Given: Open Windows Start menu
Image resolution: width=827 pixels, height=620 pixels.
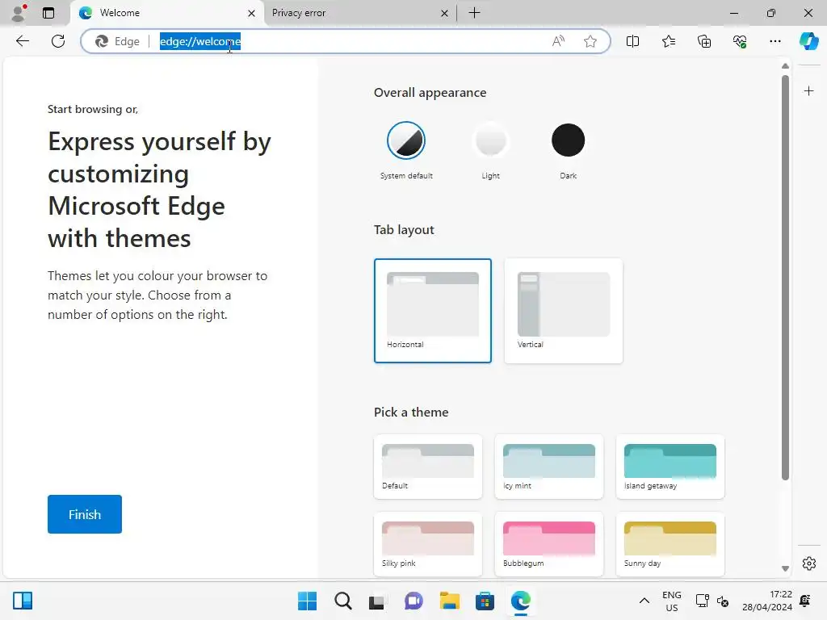Looking at the screenshot, I should [x=307, y=601].
